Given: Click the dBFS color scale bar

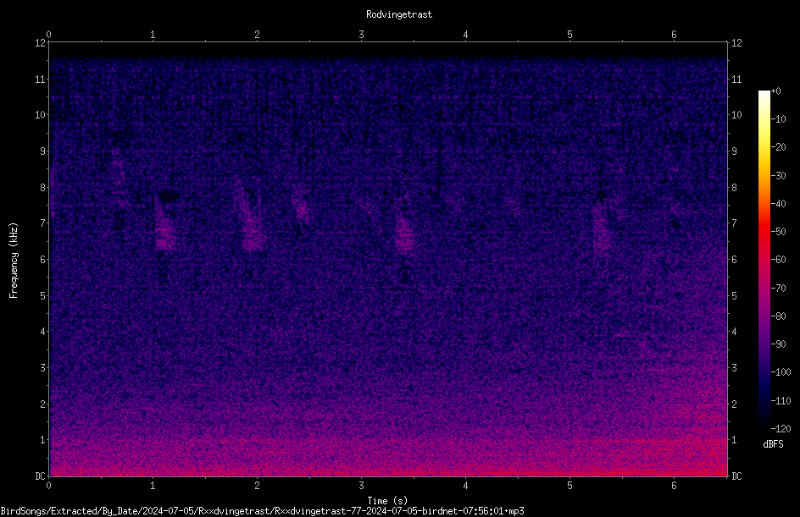Looking at the screenshot, I should click(x=764, y=260).
